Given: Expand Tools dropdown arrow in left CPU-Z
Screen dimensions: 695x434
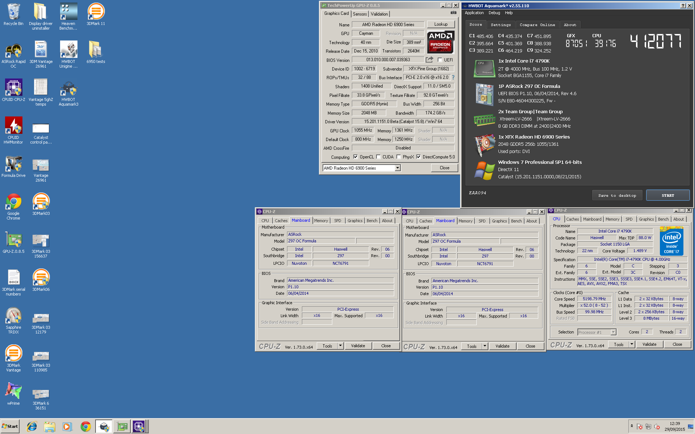Looking at the screenshot, I should [340, 346].
